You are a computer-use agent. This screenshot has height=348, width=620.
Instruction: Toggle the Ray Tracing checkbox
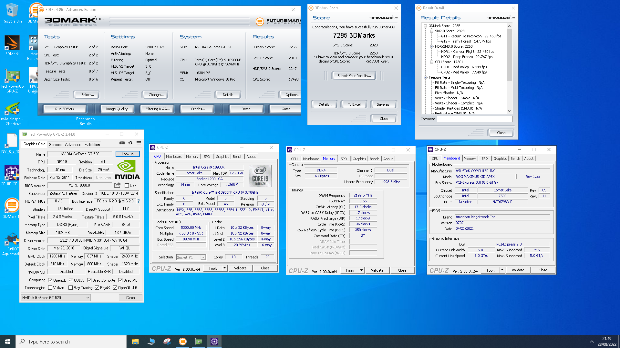tap(71, 288)
